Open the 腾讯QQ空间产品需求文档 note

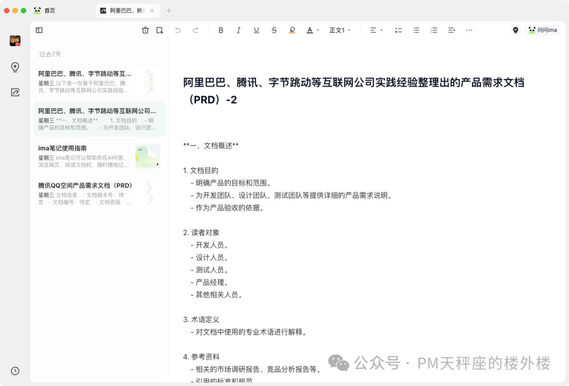(x=99, y=194)
